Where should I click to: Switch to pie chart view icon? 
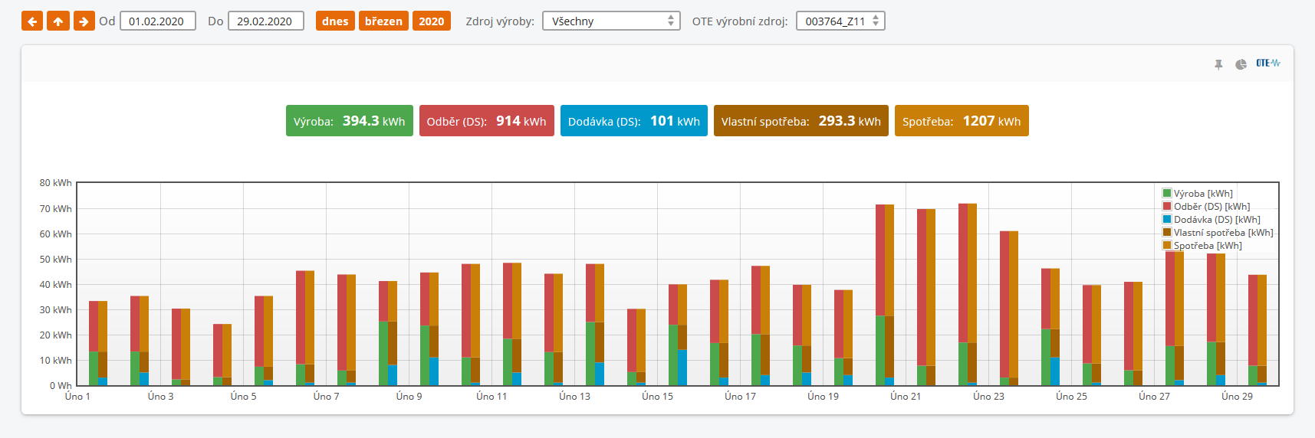1241,64
